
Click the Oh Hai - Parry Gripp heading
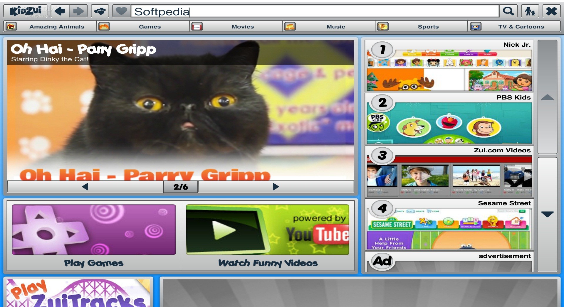(x=83, y=49)
